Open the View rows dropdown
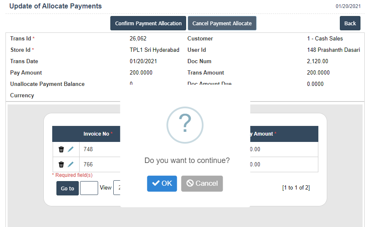The image size is (371, 227). [x=117, y=188]
